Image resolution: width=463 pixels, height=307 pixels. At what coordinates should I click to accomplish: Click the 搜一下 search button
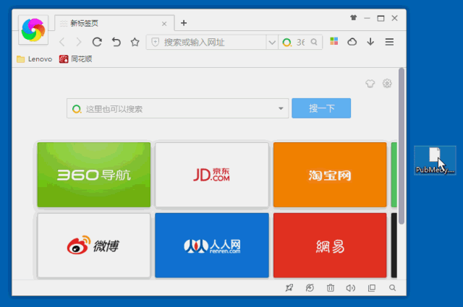point(321,108)
